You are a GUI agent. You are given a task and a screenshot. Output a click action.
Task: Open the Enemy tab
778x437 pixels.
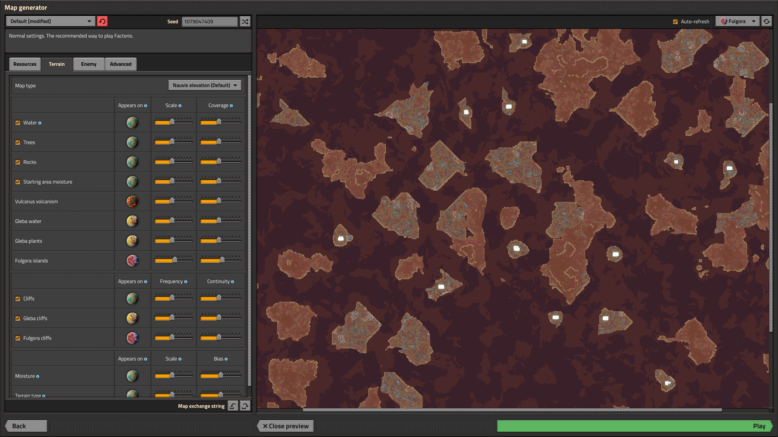[89, 64]
